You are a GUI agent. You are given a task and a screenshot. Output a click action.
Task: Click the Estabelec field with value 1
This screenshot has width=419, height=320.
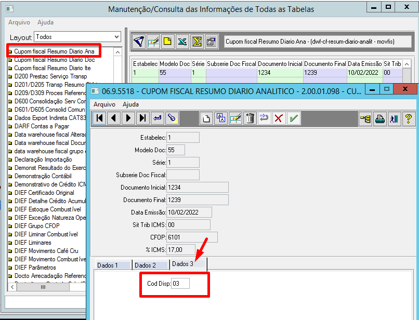[x=183, y=138]
